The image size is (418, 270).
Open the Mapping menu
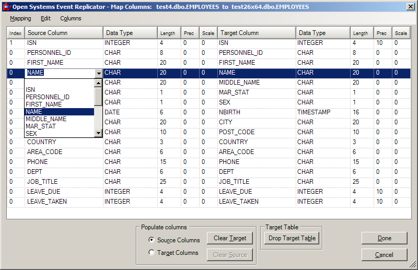tap(20, 18)
